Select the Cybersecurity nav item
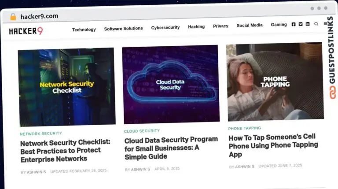Viewport: 338px width, 189px height. tap(165, 27)
